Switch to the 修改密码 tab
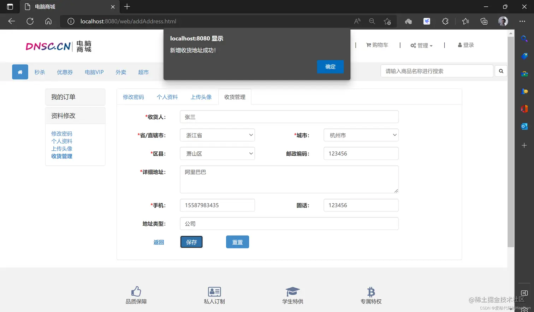The width and height of the screenshot is (534, 312). [133, 97]
